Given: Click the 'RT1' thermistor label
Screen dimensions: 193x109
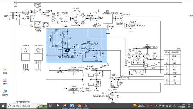Looking at the screenshot, I should 139,63.
